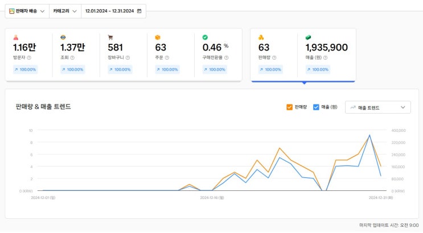423x233 pixels.
Task: Click the 400,000 right axis label
Action: coord(399,130)
